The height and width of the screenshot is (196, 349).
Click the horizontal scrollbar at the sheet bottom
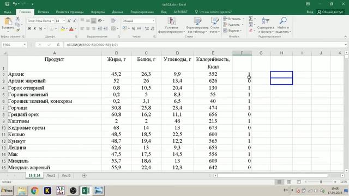273,175
